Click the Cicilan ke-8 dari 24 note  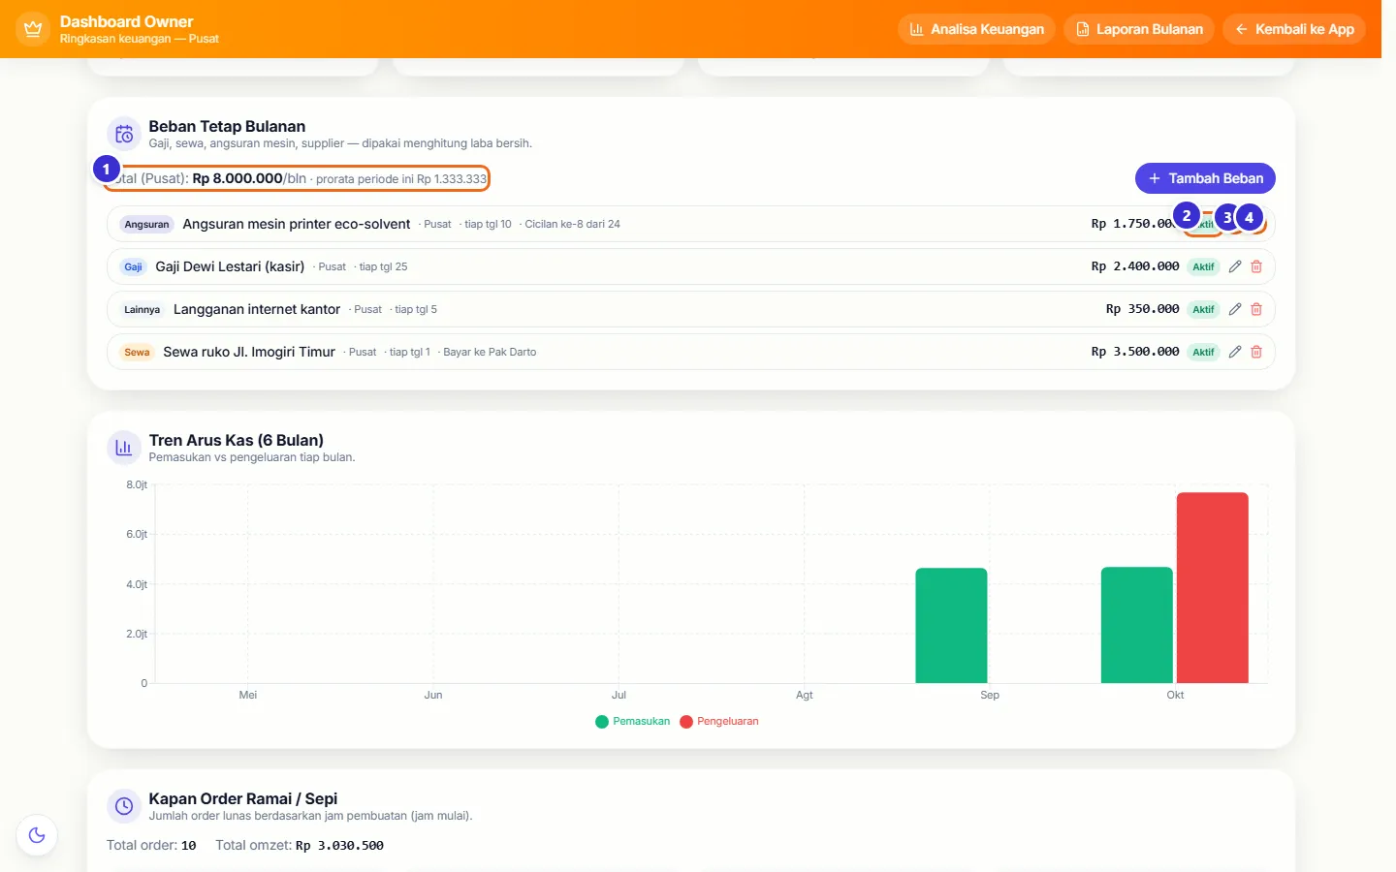(572, 224)
